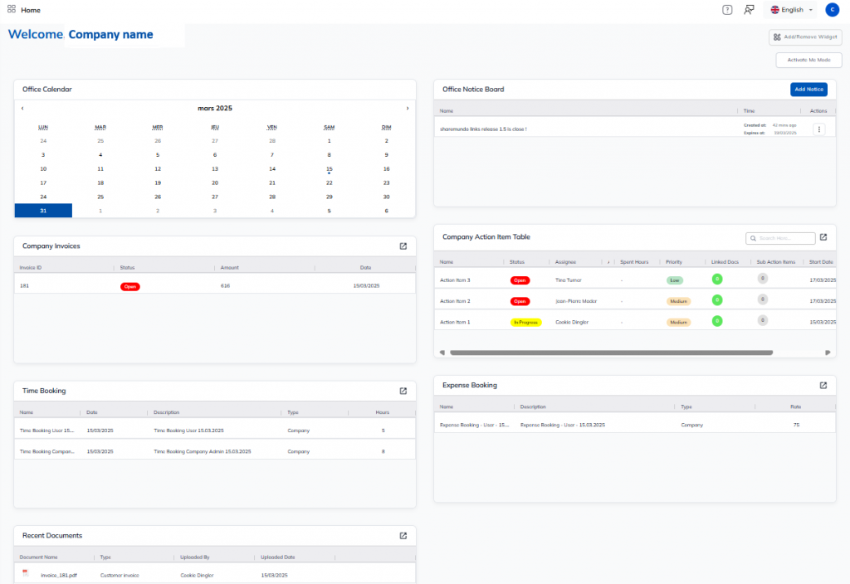850x584 pixels.
Task: Click the action item table horizontal scrollbar
Action: [x=610, y=353]
